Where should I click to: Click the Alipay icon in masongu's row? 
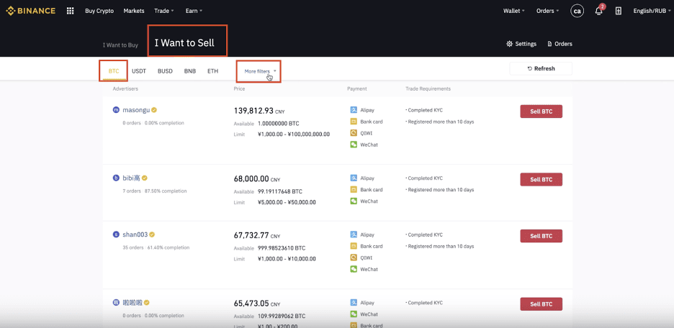[354, 110]
